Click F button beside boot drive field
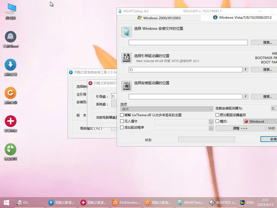 pos(246,70)
